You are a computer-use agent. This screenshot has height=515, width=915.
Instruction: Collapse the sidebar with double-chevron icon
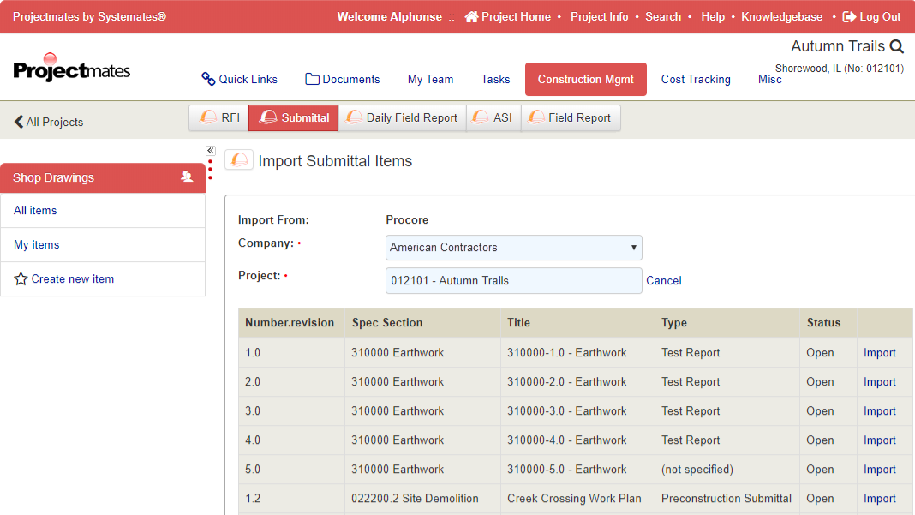click(210, 150)
